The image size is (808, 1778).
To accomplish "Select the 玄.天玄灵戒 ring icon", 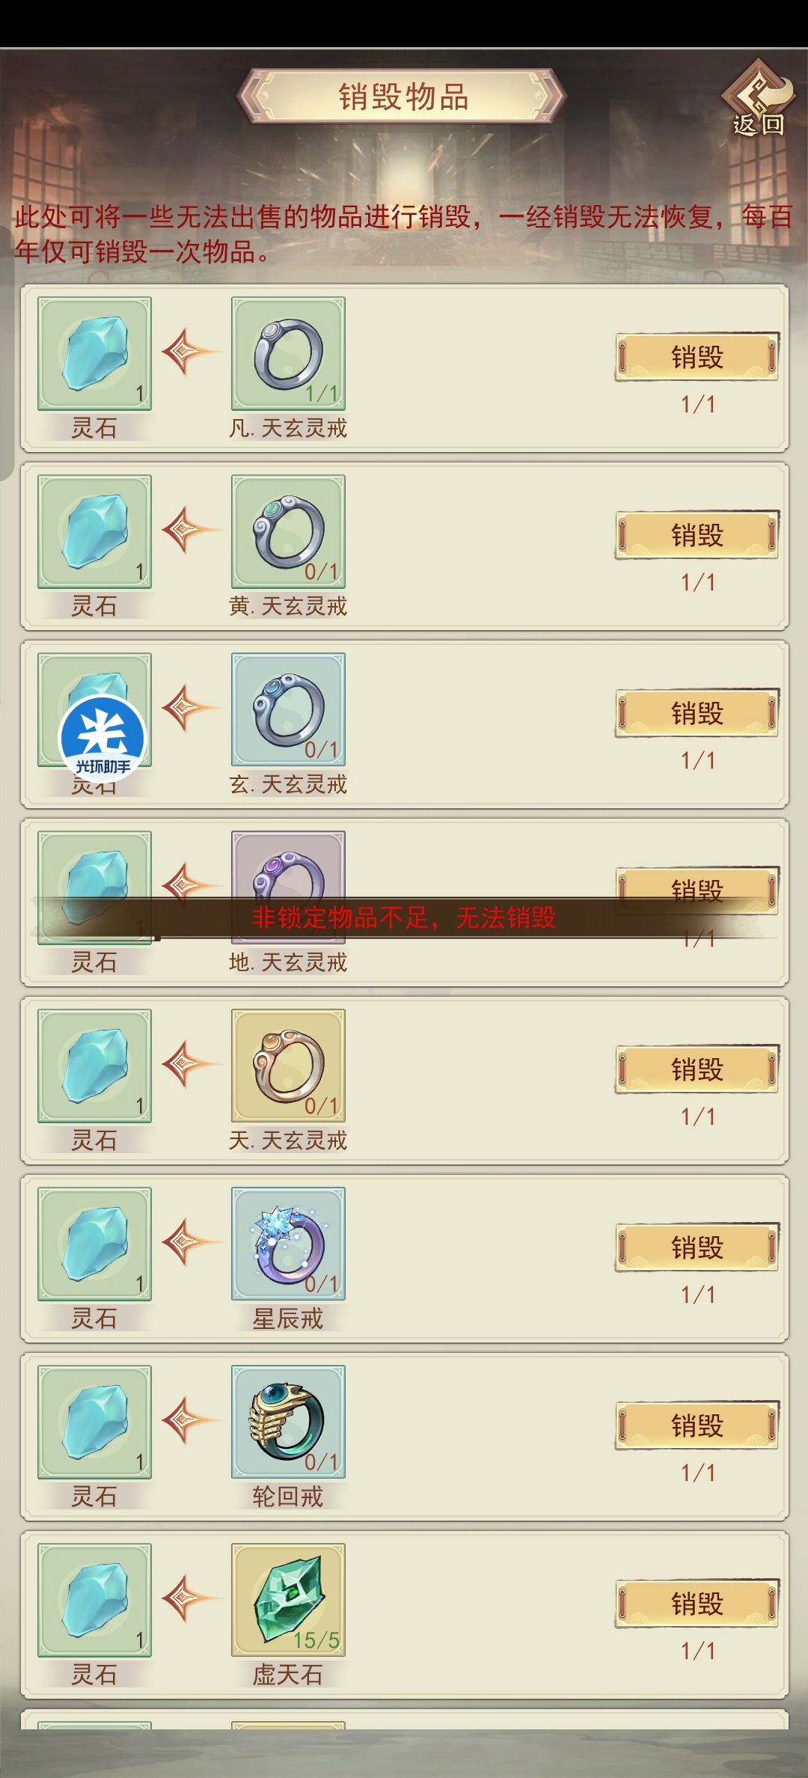I will click(x=288, y=709).
